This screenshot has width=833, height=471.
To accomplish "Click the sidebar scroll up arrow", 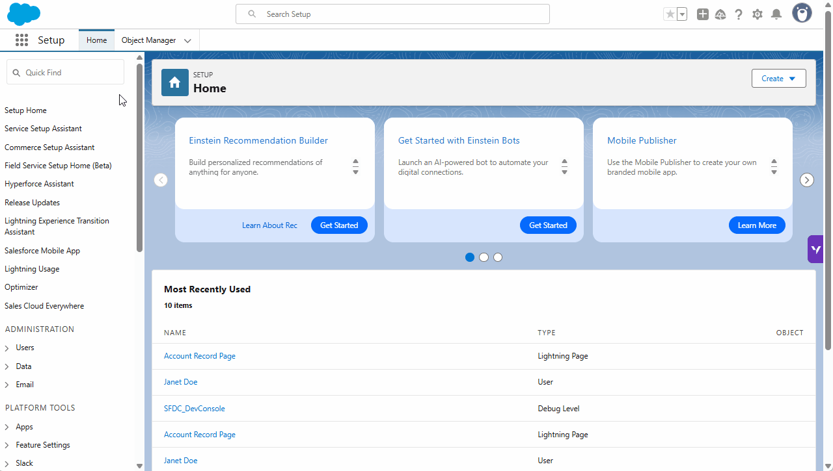I will tap(139, 57).
